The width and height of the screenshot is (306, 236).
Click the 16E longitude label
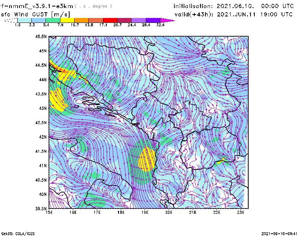click(73, 212)
